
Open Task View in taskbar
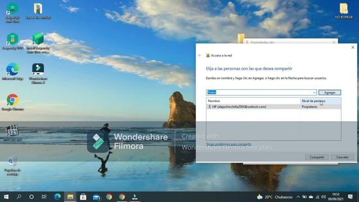(x=44, y=197)
